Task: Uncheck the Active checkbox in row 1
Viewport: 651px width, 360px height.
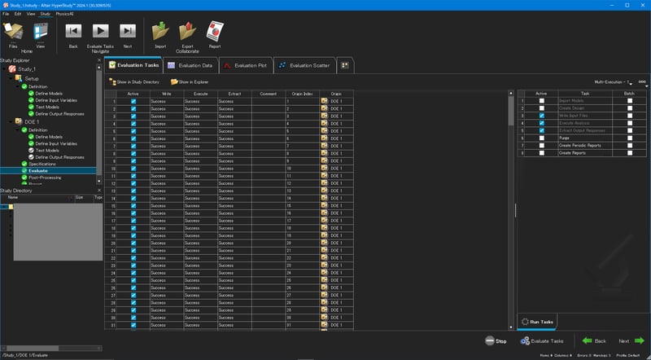Action: tap(133, 102)
